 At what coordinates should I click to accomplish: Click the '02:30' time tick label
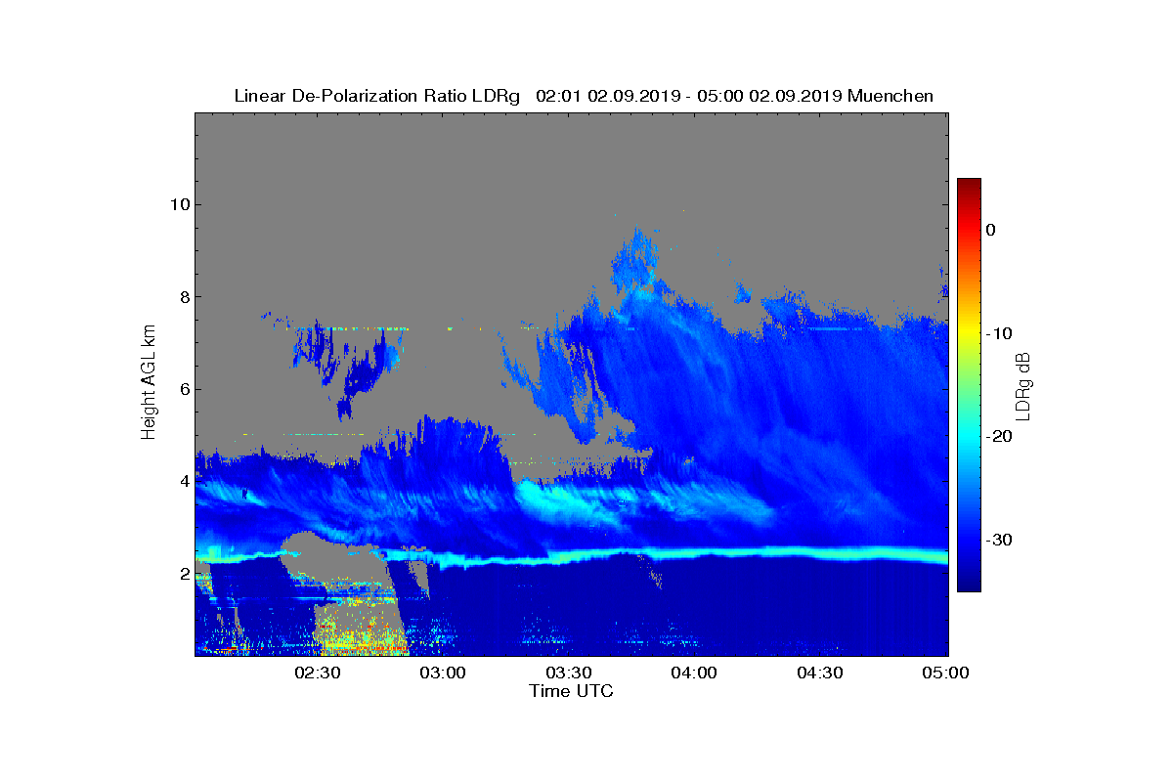pos(317,673)
